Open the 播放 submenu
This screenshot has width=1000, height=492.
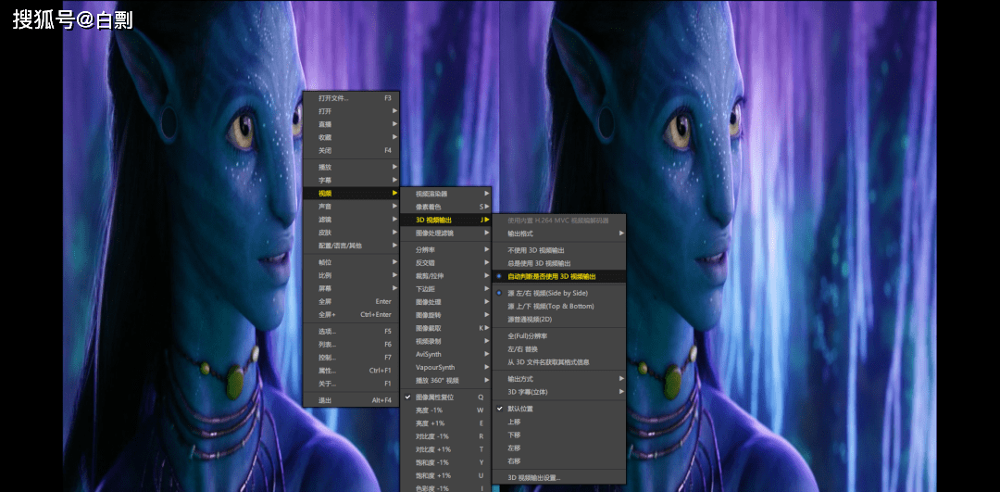[x=351, y=167]
